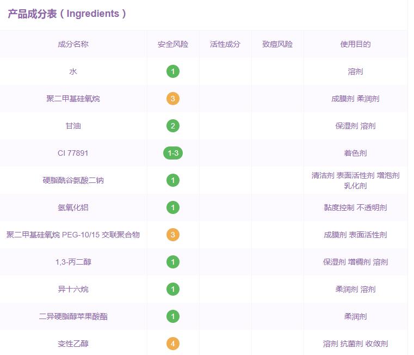This screenshot has height=355, width=414.
Task: Open the ingredient 氢氧化铝
Action: (73, 207)
